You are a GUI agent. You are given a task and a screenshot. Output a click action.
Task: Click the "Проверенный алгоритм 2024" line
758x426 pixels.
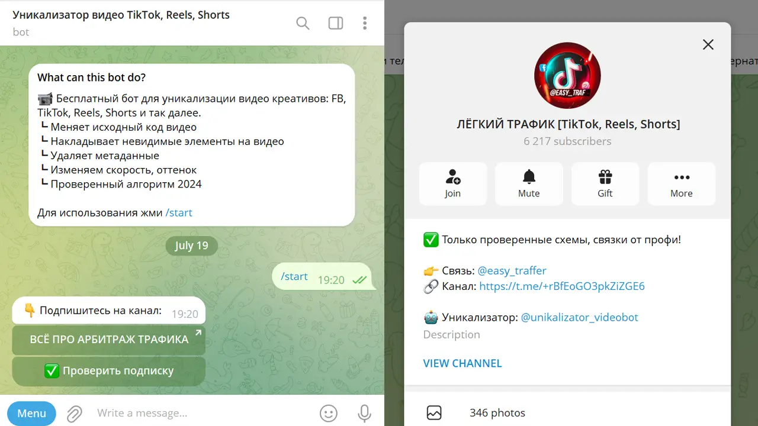pyautogui.click(x=126, y=184)
